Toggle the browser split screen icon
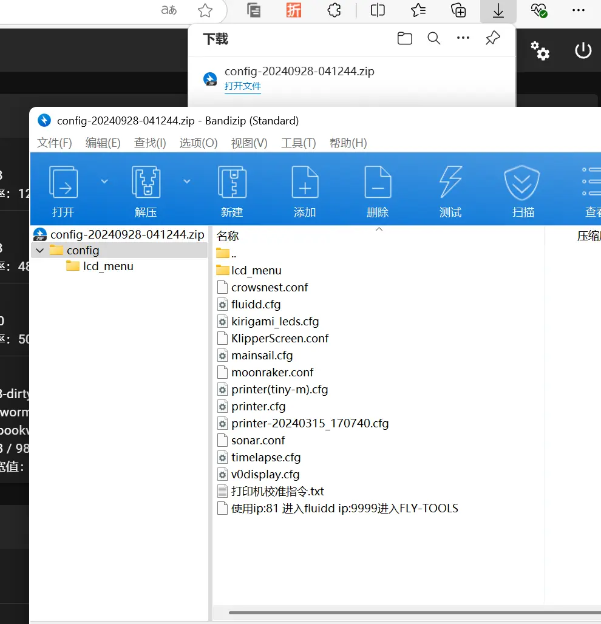The width and height of the screenshot is (601, 624). [x=378, y=10]
